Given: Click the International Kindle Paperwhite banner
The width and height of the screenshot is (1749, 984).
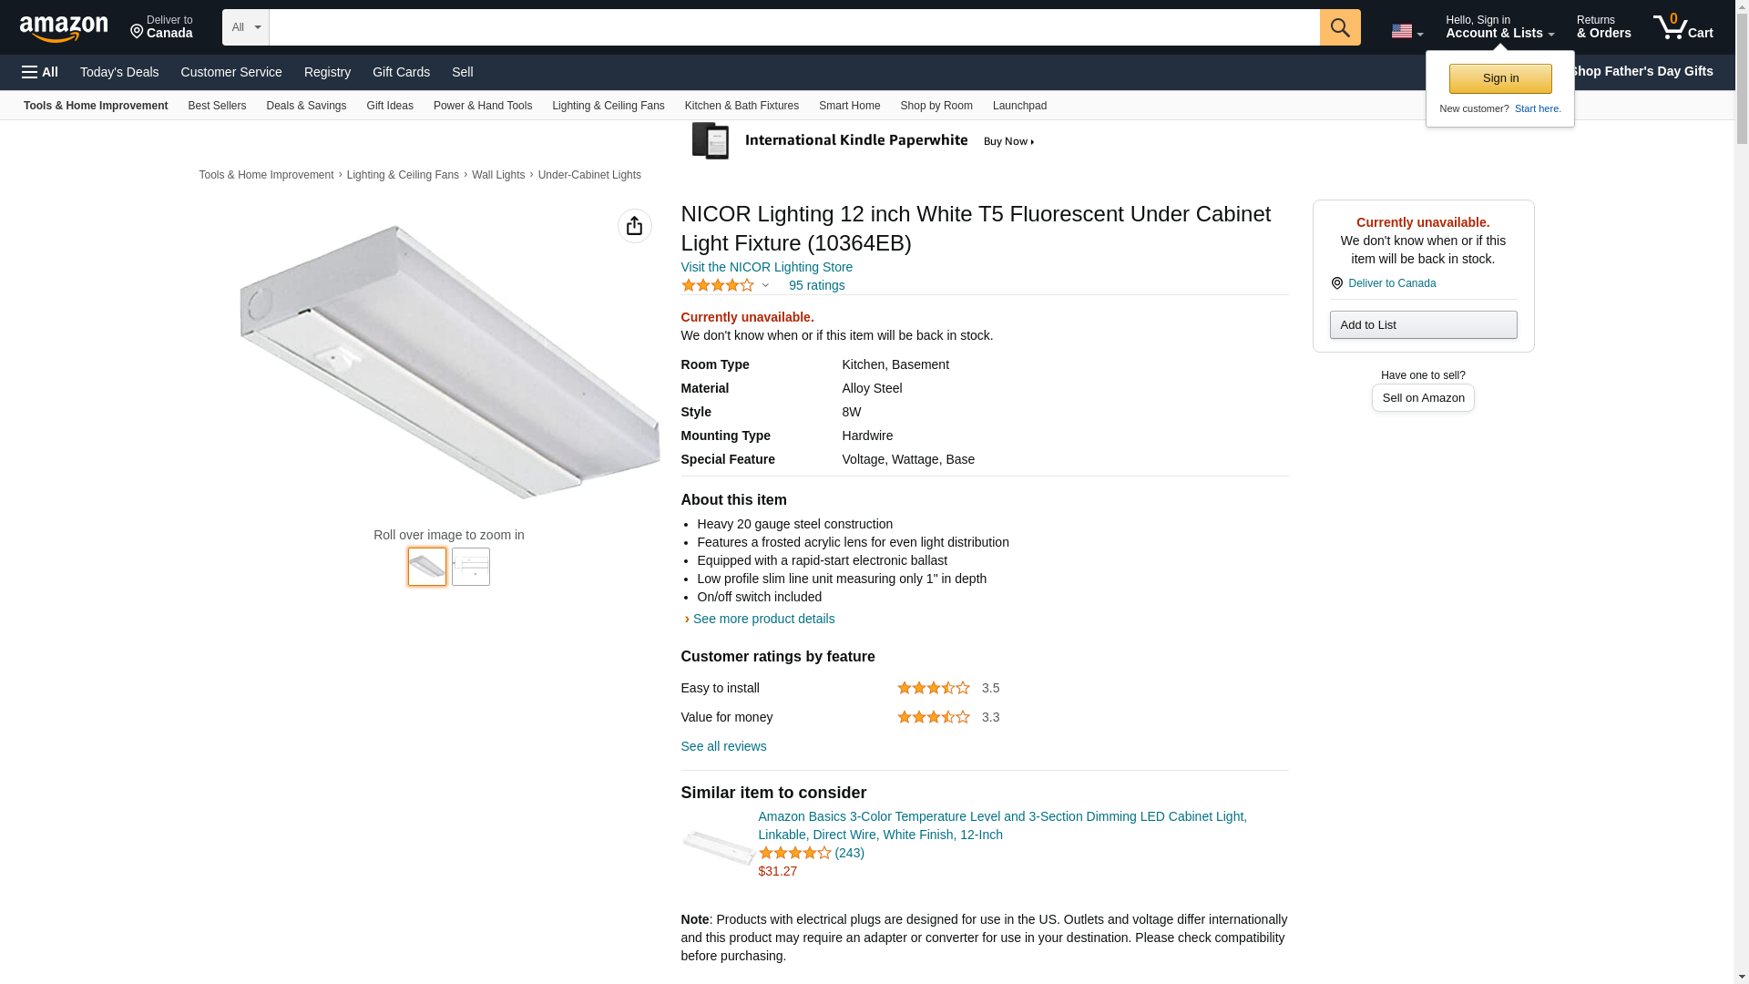Looking at the screenshot, I should [x=864, y=141].
